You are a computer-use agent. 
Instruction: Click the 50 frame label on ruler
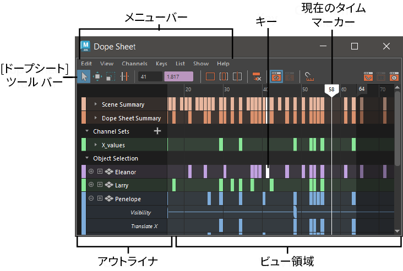305,89
